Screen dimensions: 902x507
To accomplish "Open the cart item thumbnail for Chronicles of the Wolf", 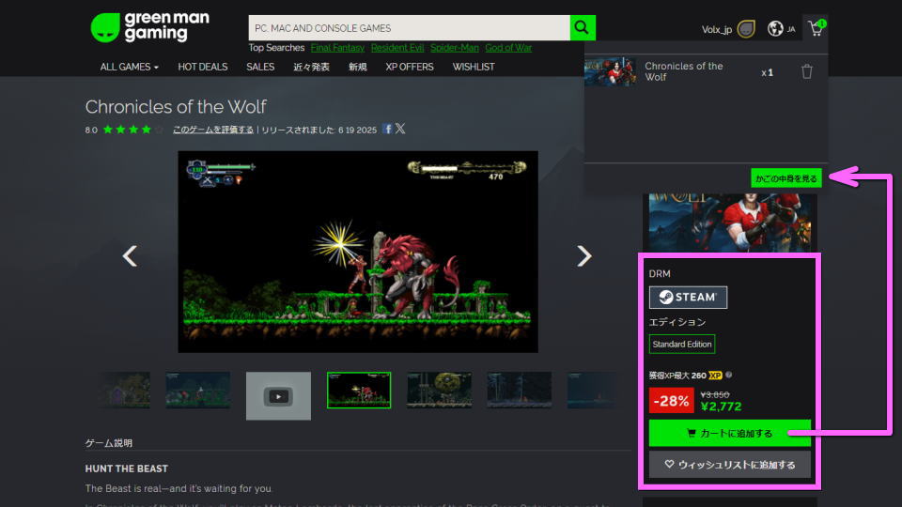I will 611,71.
